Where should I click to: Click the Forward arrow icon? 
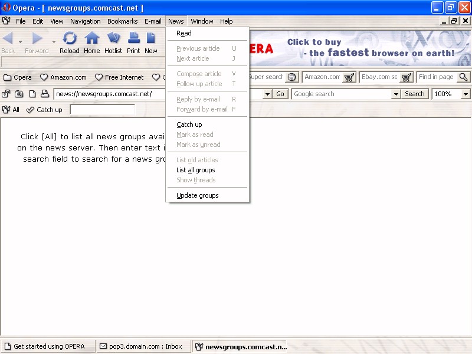click(x=37, y=38)
